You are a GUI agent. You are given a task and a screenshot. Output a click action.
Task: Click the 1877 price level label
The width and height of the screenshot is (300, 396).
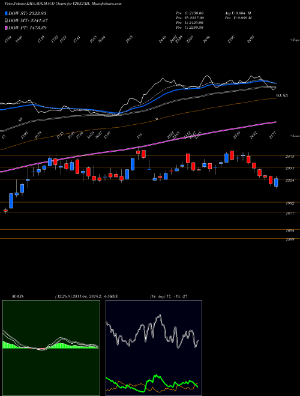[x=290, y=214]
